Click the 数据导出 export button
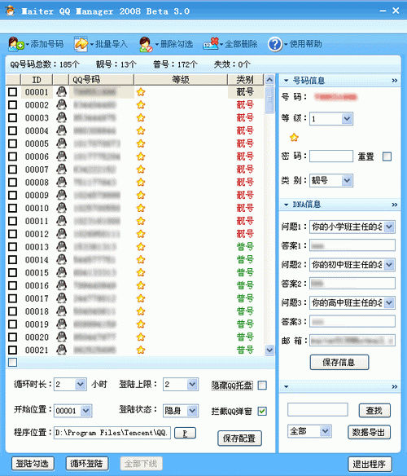 369,432
